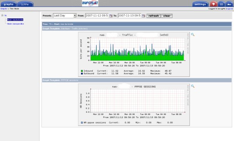Collapse the 76 tree node

coord(2,15)
